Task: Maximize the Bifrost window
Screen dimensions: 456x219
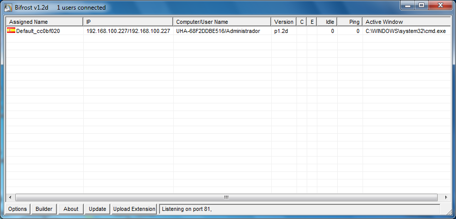Action: coord(421,6)
